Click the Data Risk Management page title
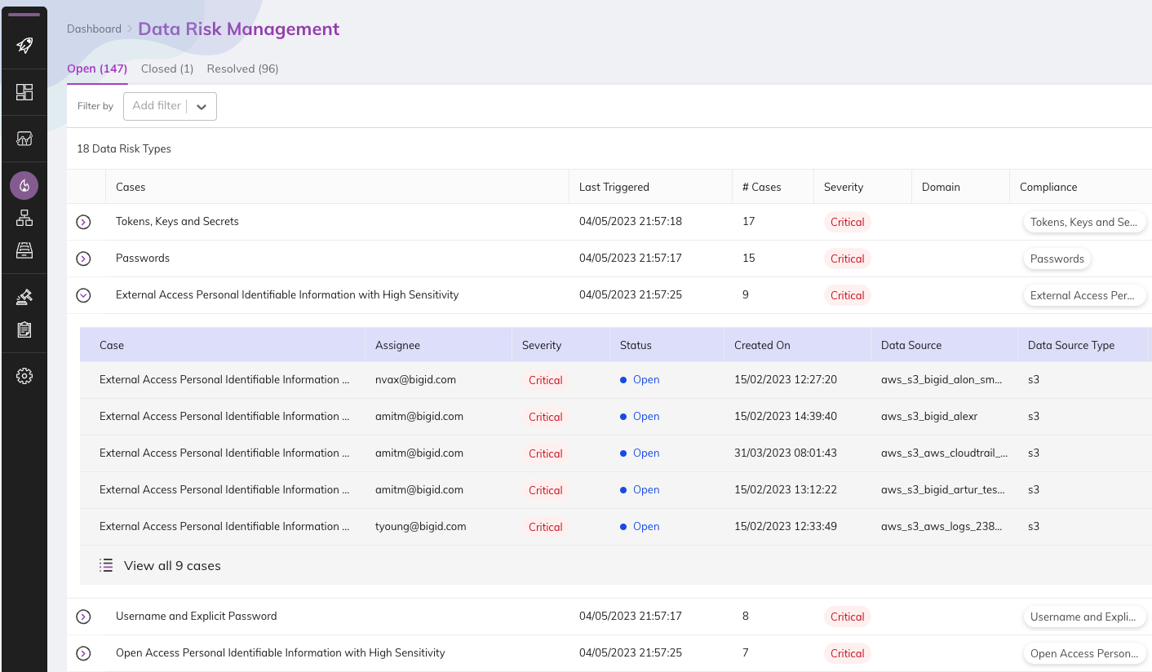1152x672 pixels. [x=238, y=29]
